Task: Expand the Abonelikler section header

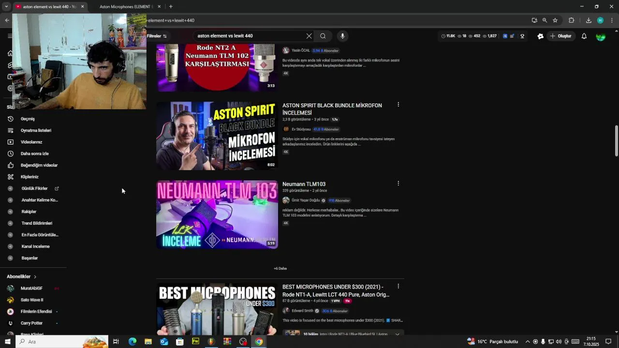Action: [x=22, y=276]
